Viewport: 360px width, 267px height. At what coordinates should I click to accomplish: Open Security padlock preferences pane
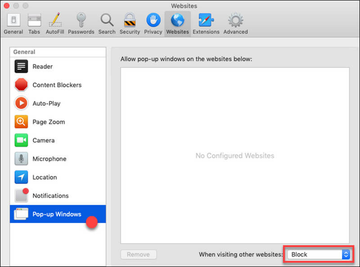click(x=130, y=23)
